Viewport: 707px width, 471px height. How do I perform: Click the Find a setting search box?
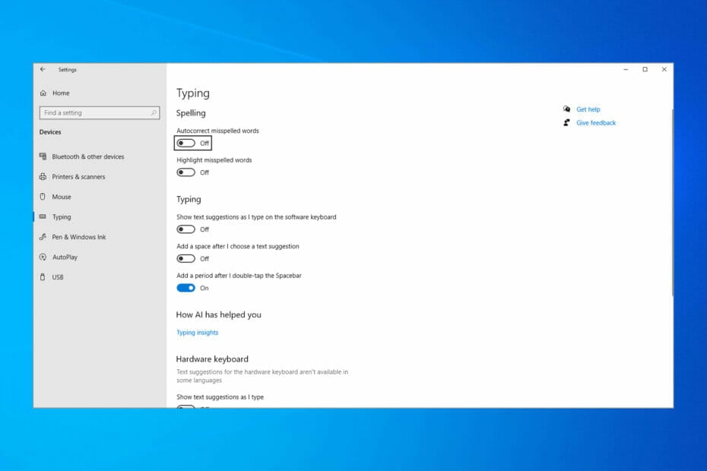pos(100,112)
